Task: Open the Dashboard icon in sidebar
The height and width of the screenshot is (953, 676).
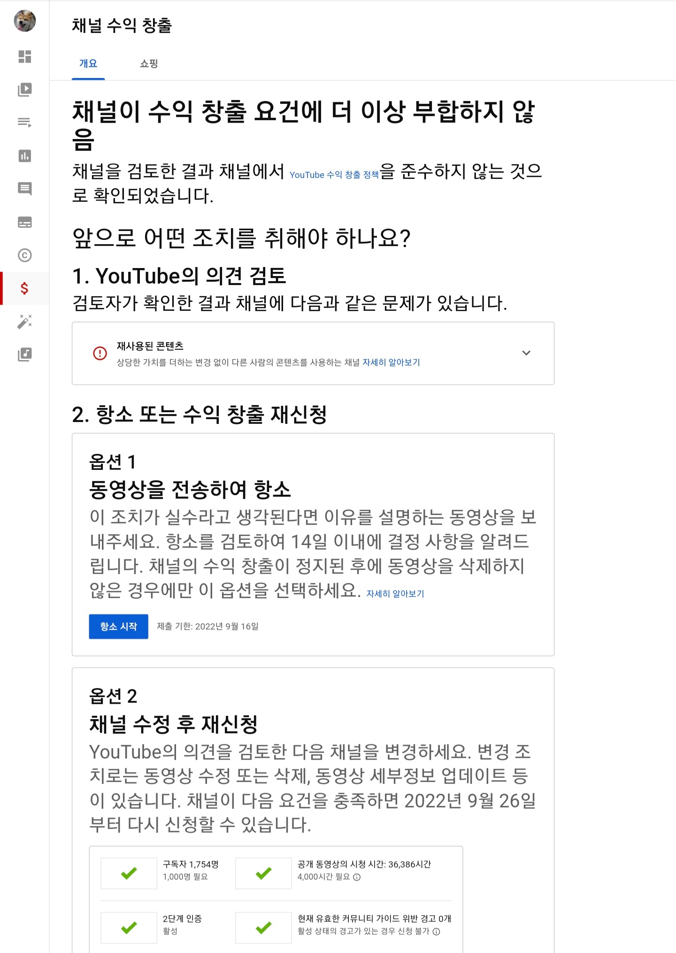Action: (25, 56)
